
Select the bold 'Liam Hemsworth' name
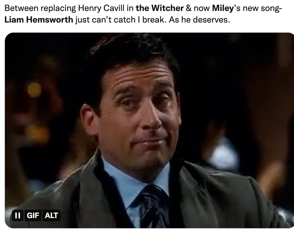tap(39, 19)
